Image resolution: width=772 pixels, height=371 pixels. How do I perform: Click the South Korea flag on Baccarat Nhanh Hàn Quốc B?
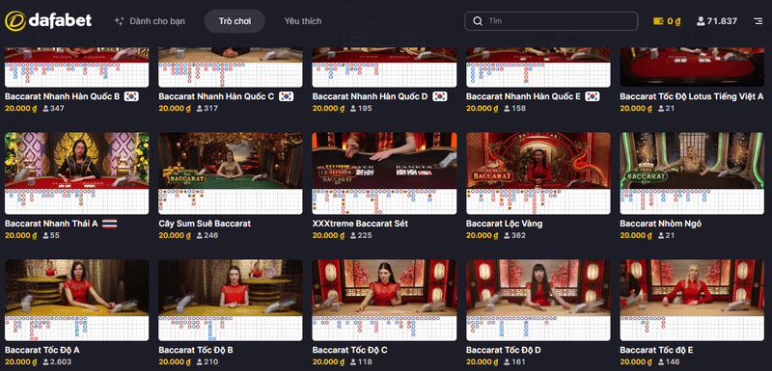(131, 96)
